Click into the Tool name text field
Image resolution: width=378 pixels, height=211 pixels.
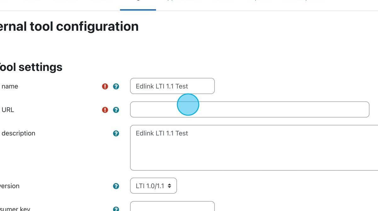(x=172, y=86)
